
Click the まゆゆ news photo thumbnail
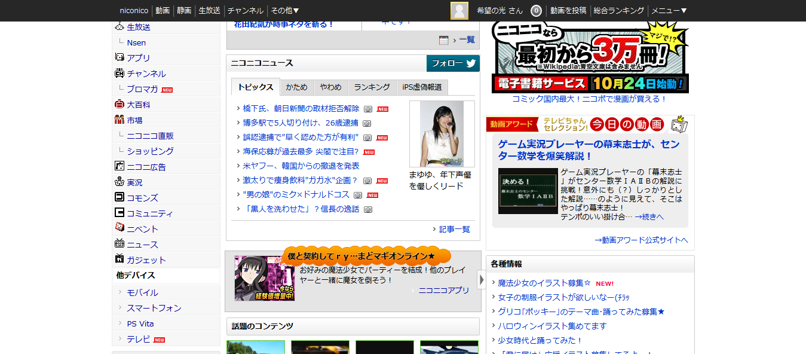(442, 134)
